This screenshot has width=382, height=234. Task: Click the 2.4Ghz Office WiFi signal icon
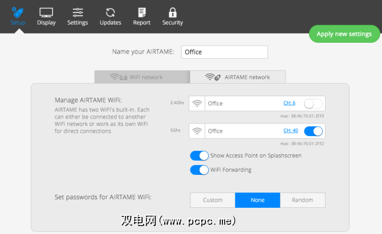(x=197, y=104)
